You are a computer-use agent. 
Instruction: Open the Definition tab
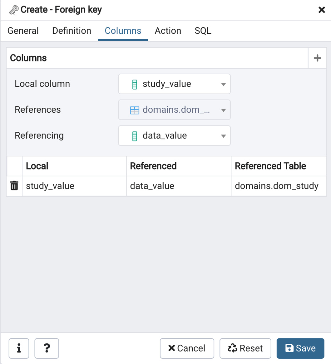coord(71,31)
